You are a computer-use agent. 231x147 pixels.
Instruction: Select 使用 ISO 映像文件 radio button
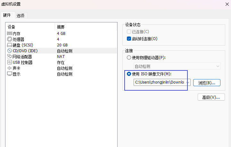(129, 74)
